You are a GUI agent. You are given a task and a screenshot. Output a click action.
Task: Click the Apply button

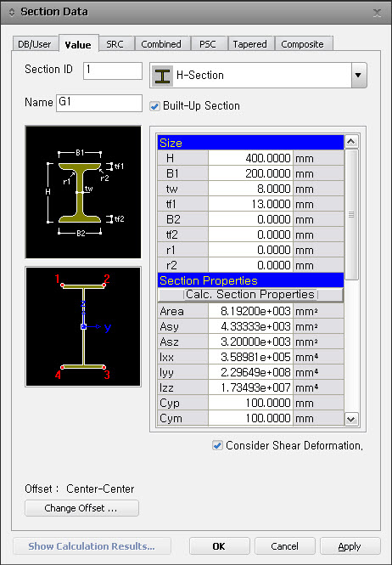pyautogui.click(x=350, y=546)
